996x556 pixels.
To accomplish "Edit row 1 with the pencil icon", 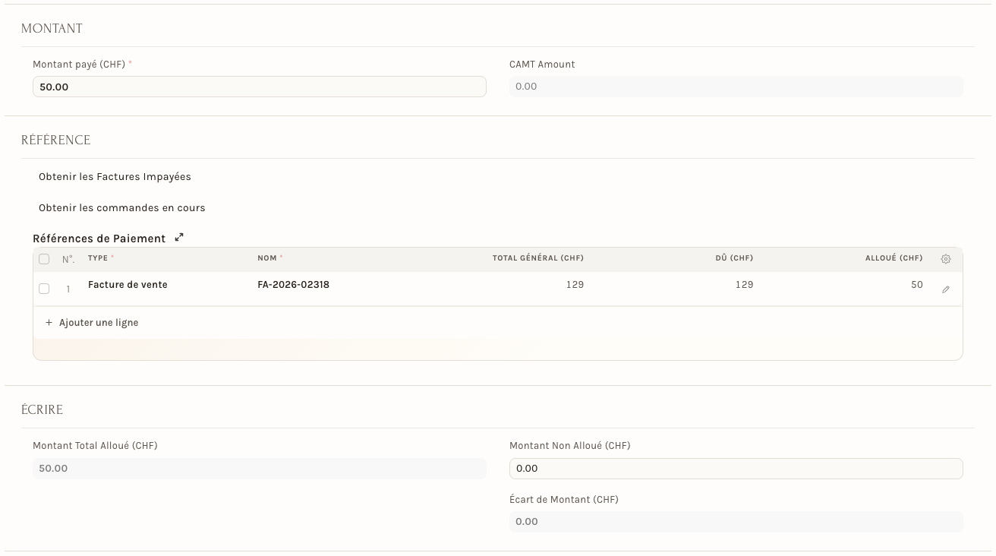I will [x=946, y=289].
